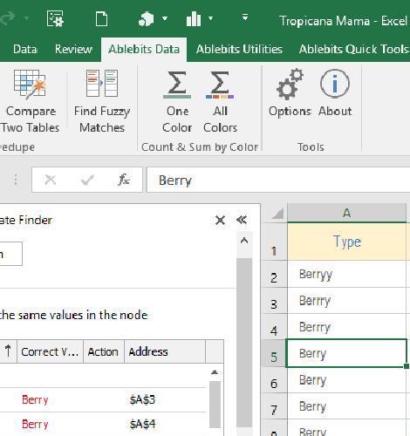Screen dimensions: 410x436
Task: Confirm entry with the checkmark icon
Action: (x=87, y=180)
